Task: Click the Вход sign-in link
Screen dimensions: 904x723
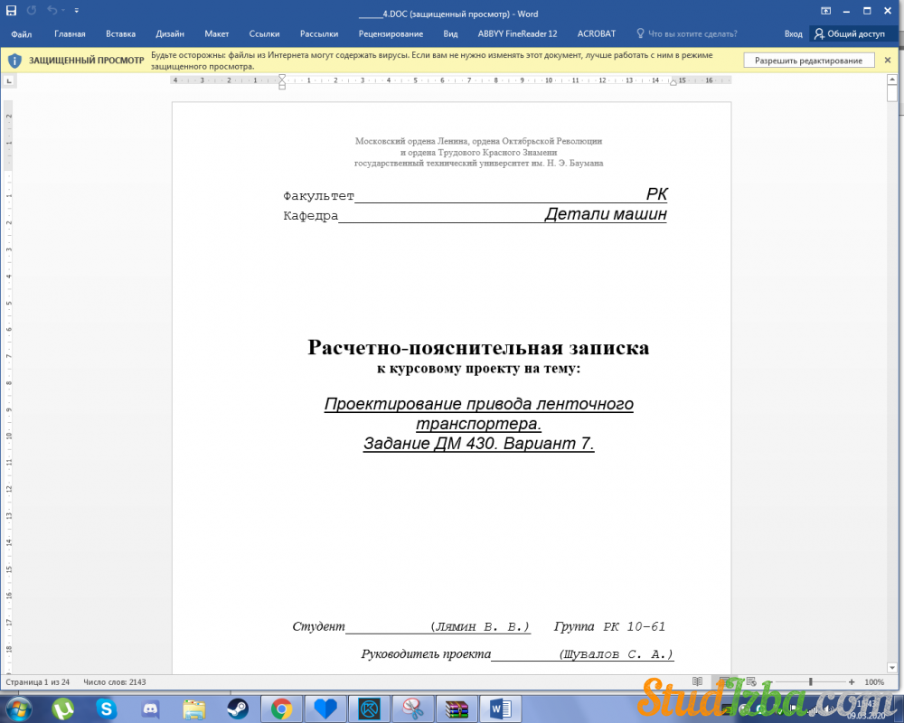Action: pyautogui.click(x=793, y=33)
